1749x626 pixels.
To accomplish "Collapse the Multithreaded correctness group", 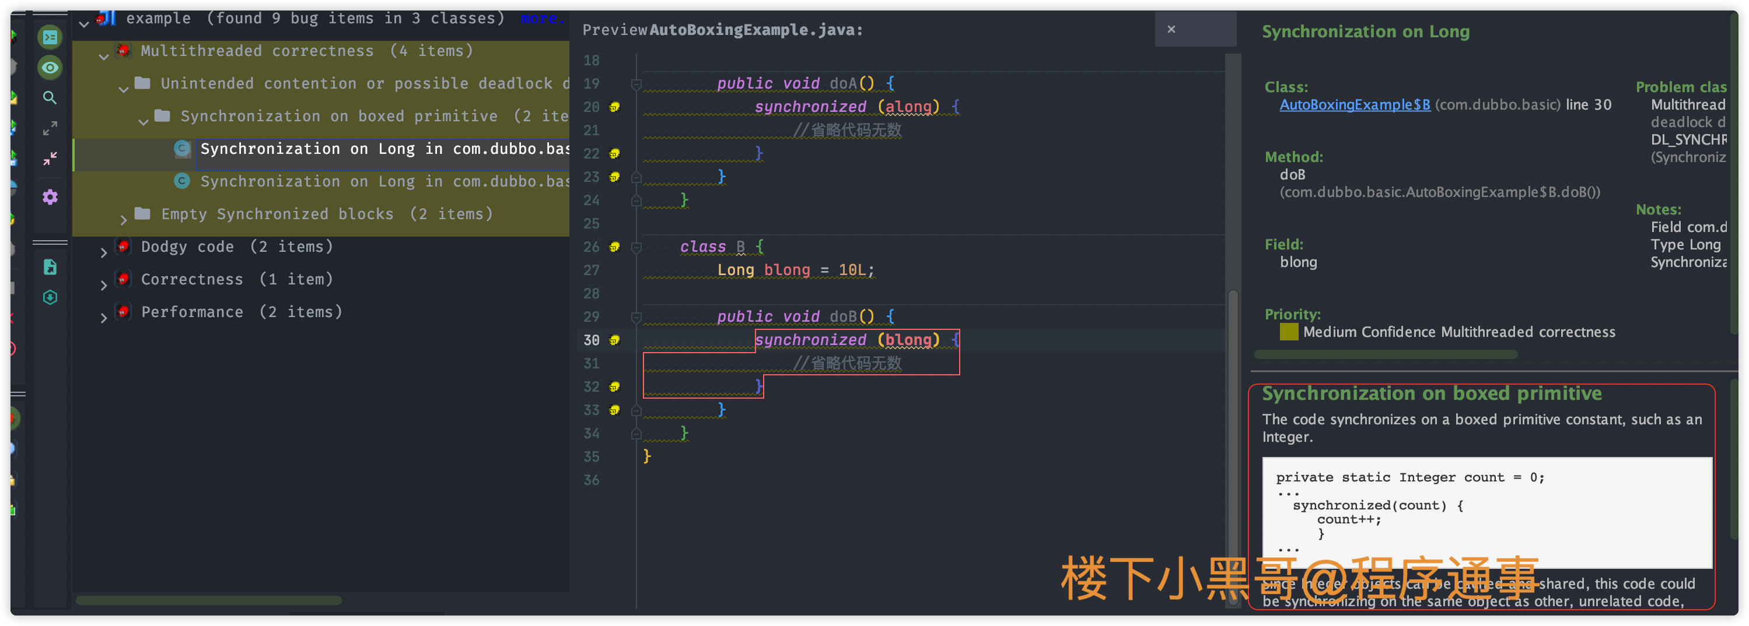I will (104, 57).
